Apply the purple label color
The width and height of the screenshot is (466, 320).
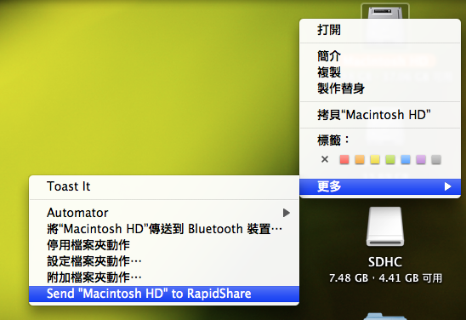coord(421,159)
